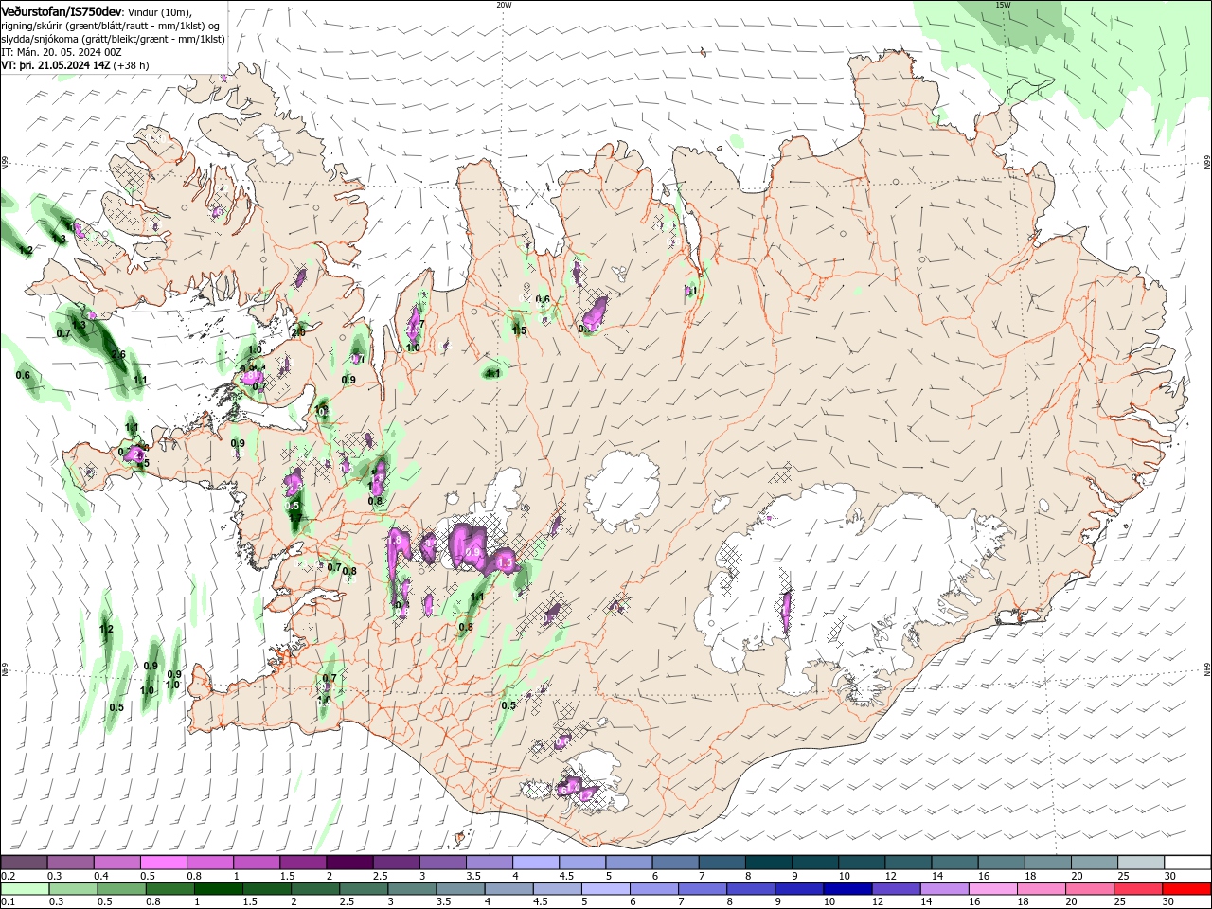
Task: Pick the 0.4 swatch in the upper purple legend row
Action: pos(117,863)
